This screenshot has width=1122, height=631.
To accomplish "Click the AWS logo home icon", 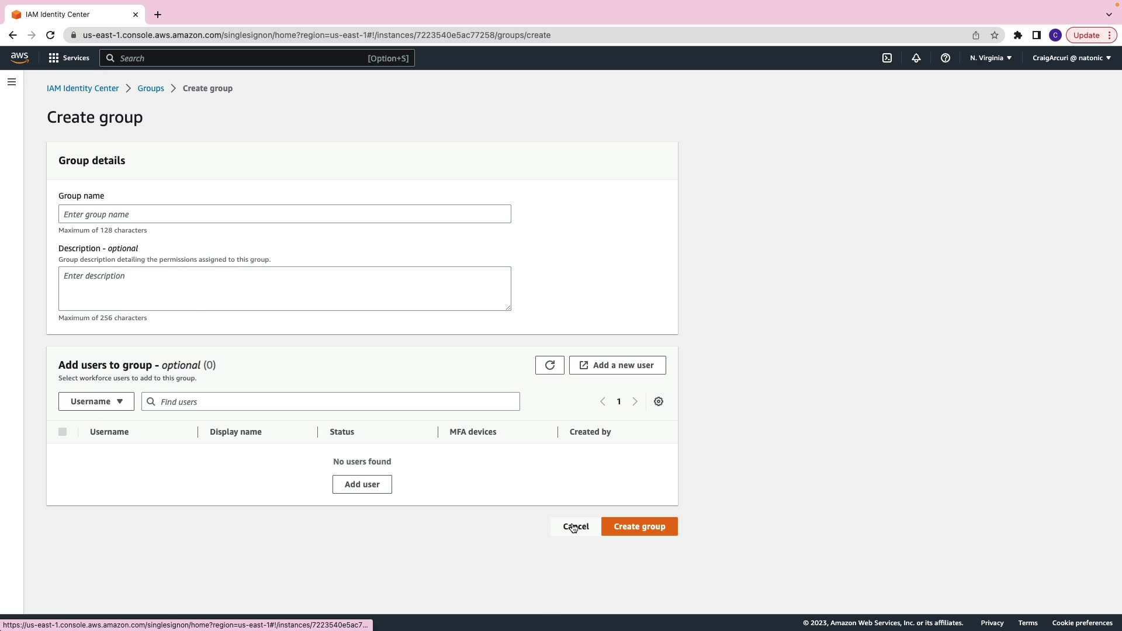I will 19,57.
